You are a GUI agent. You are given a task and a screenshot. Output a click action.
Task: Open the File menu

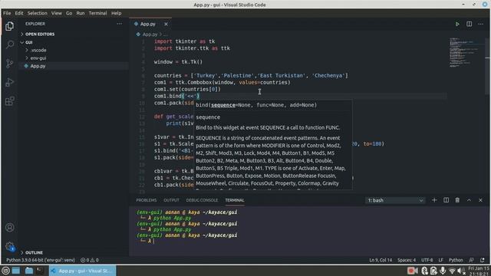7,13
